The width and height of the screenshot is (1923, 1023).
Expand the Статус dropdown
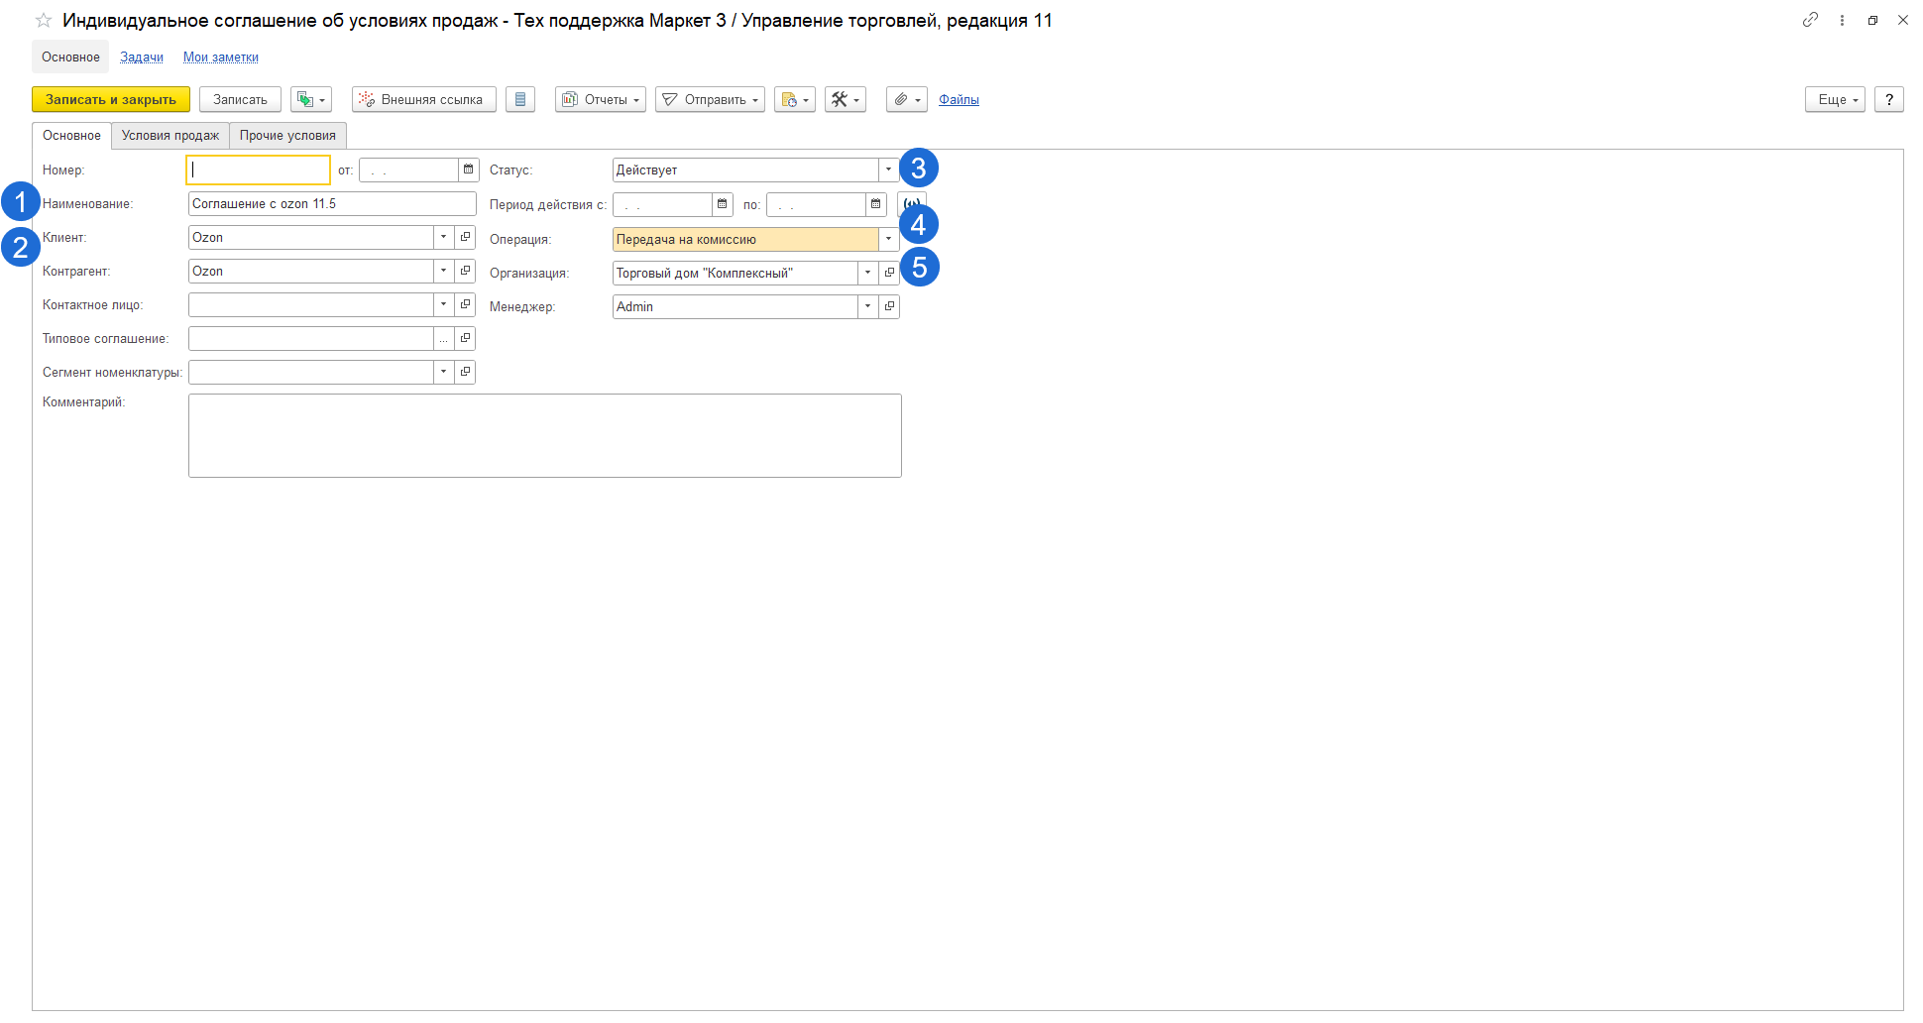pyautogui.click(x=888, y=170)
